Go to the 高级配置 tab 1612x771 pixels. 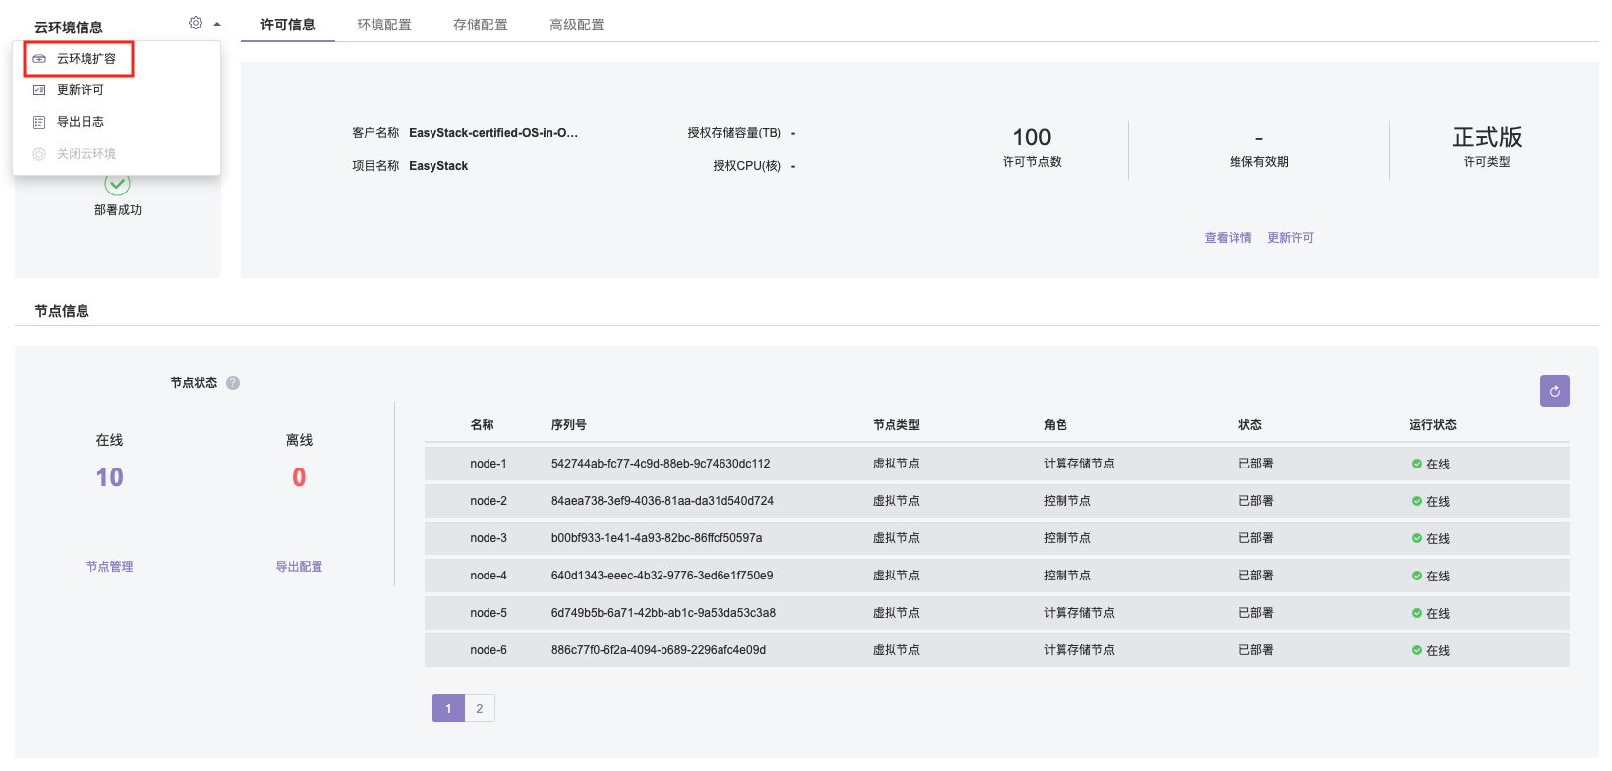click(x=577, y=25)
